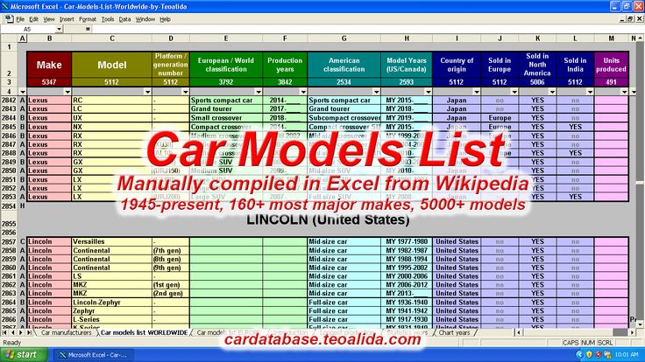Open Sold in Europe filter dropdown

tap(514, 92)
